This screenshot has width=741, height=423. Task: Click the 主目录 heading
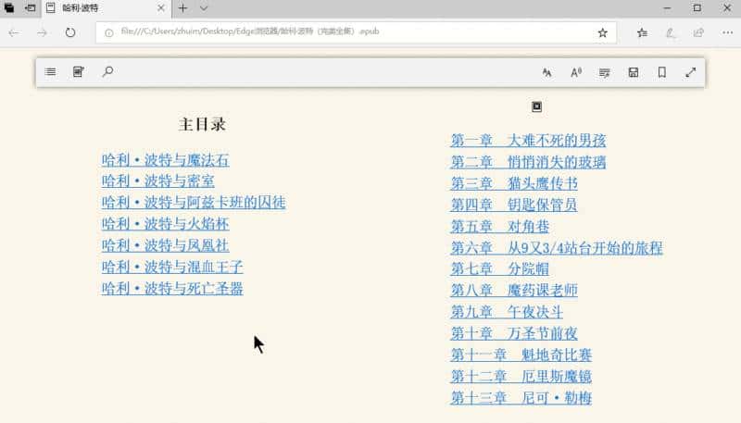pyautogui.click(x=202, y=125)
